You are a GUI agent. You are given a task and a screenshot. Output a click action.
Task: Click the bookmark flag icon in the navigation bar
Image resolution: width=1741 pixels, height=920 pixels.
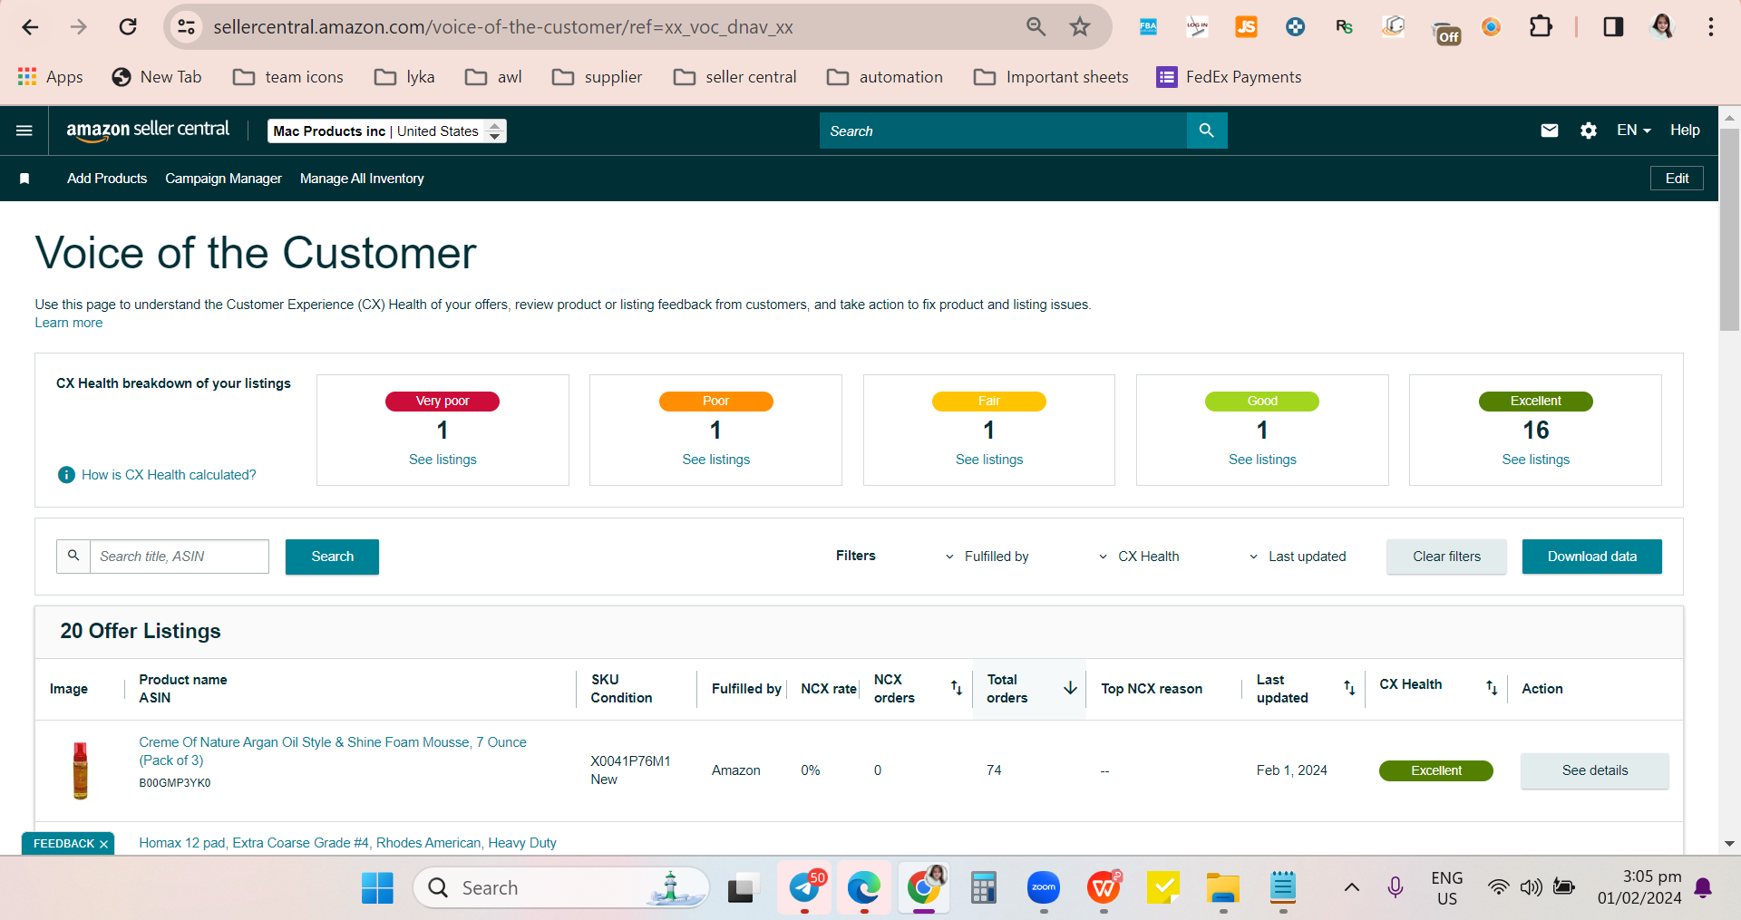click(x=24, y=179)
